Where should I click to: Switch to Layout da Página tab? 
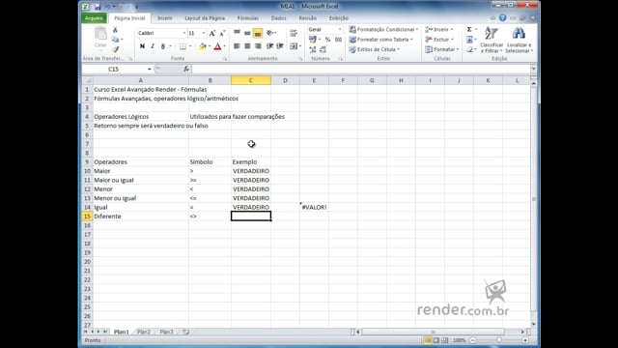(x=205, y=18)
